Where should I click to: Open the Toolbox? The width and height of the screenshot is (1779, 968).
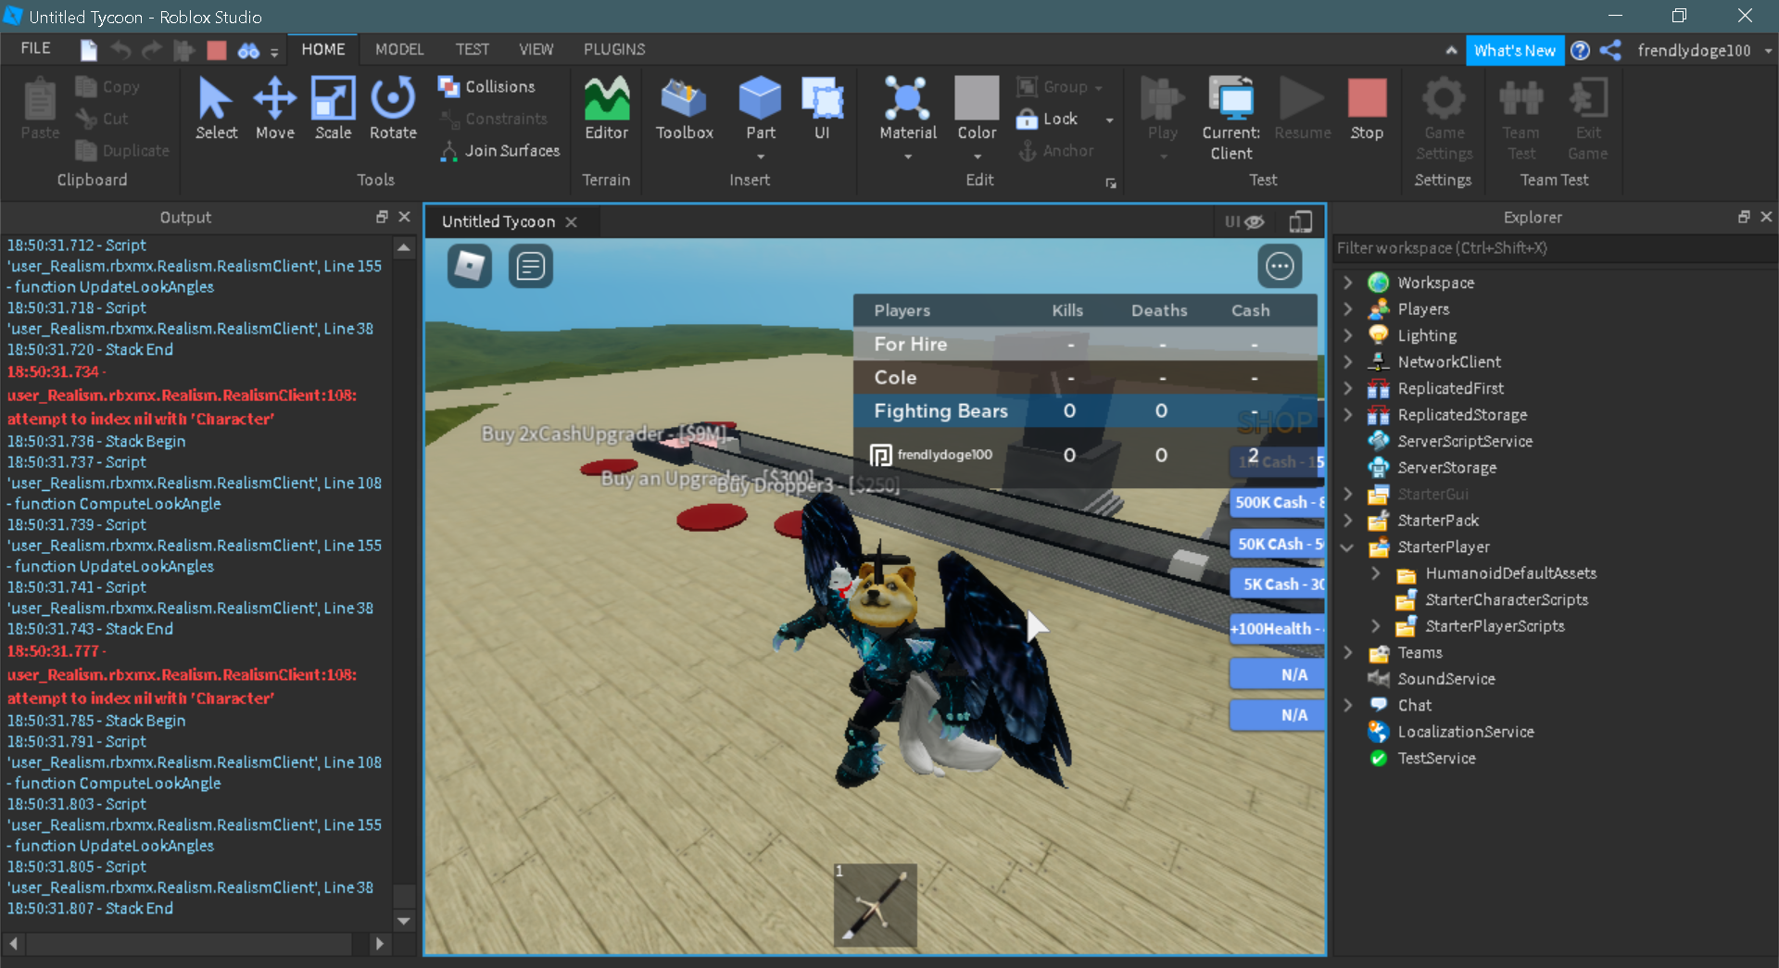[684, 108]
